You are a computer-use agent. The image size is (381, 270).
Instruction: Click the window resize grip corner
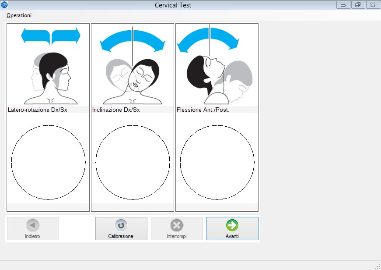click(378, 266)
